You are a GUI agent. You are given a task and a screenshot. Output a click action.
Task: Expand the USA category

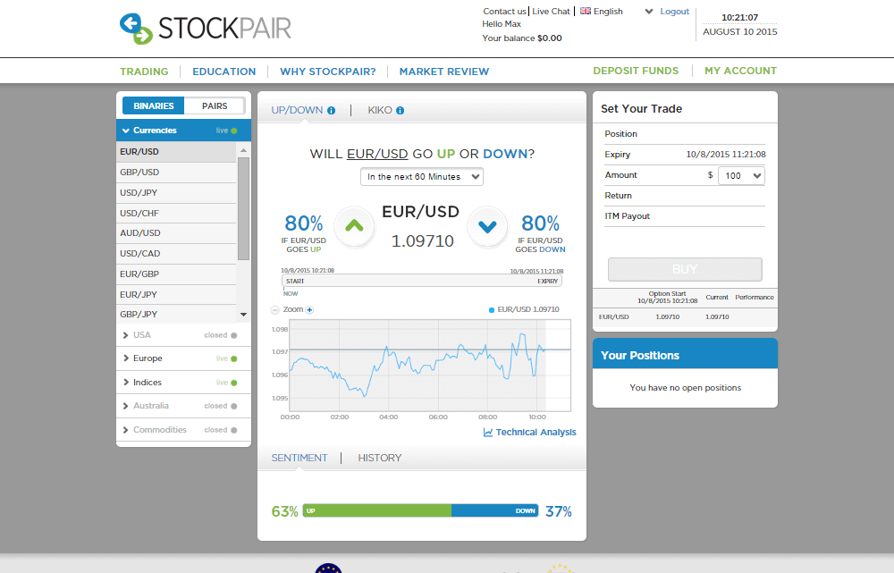tap(183, 335)
